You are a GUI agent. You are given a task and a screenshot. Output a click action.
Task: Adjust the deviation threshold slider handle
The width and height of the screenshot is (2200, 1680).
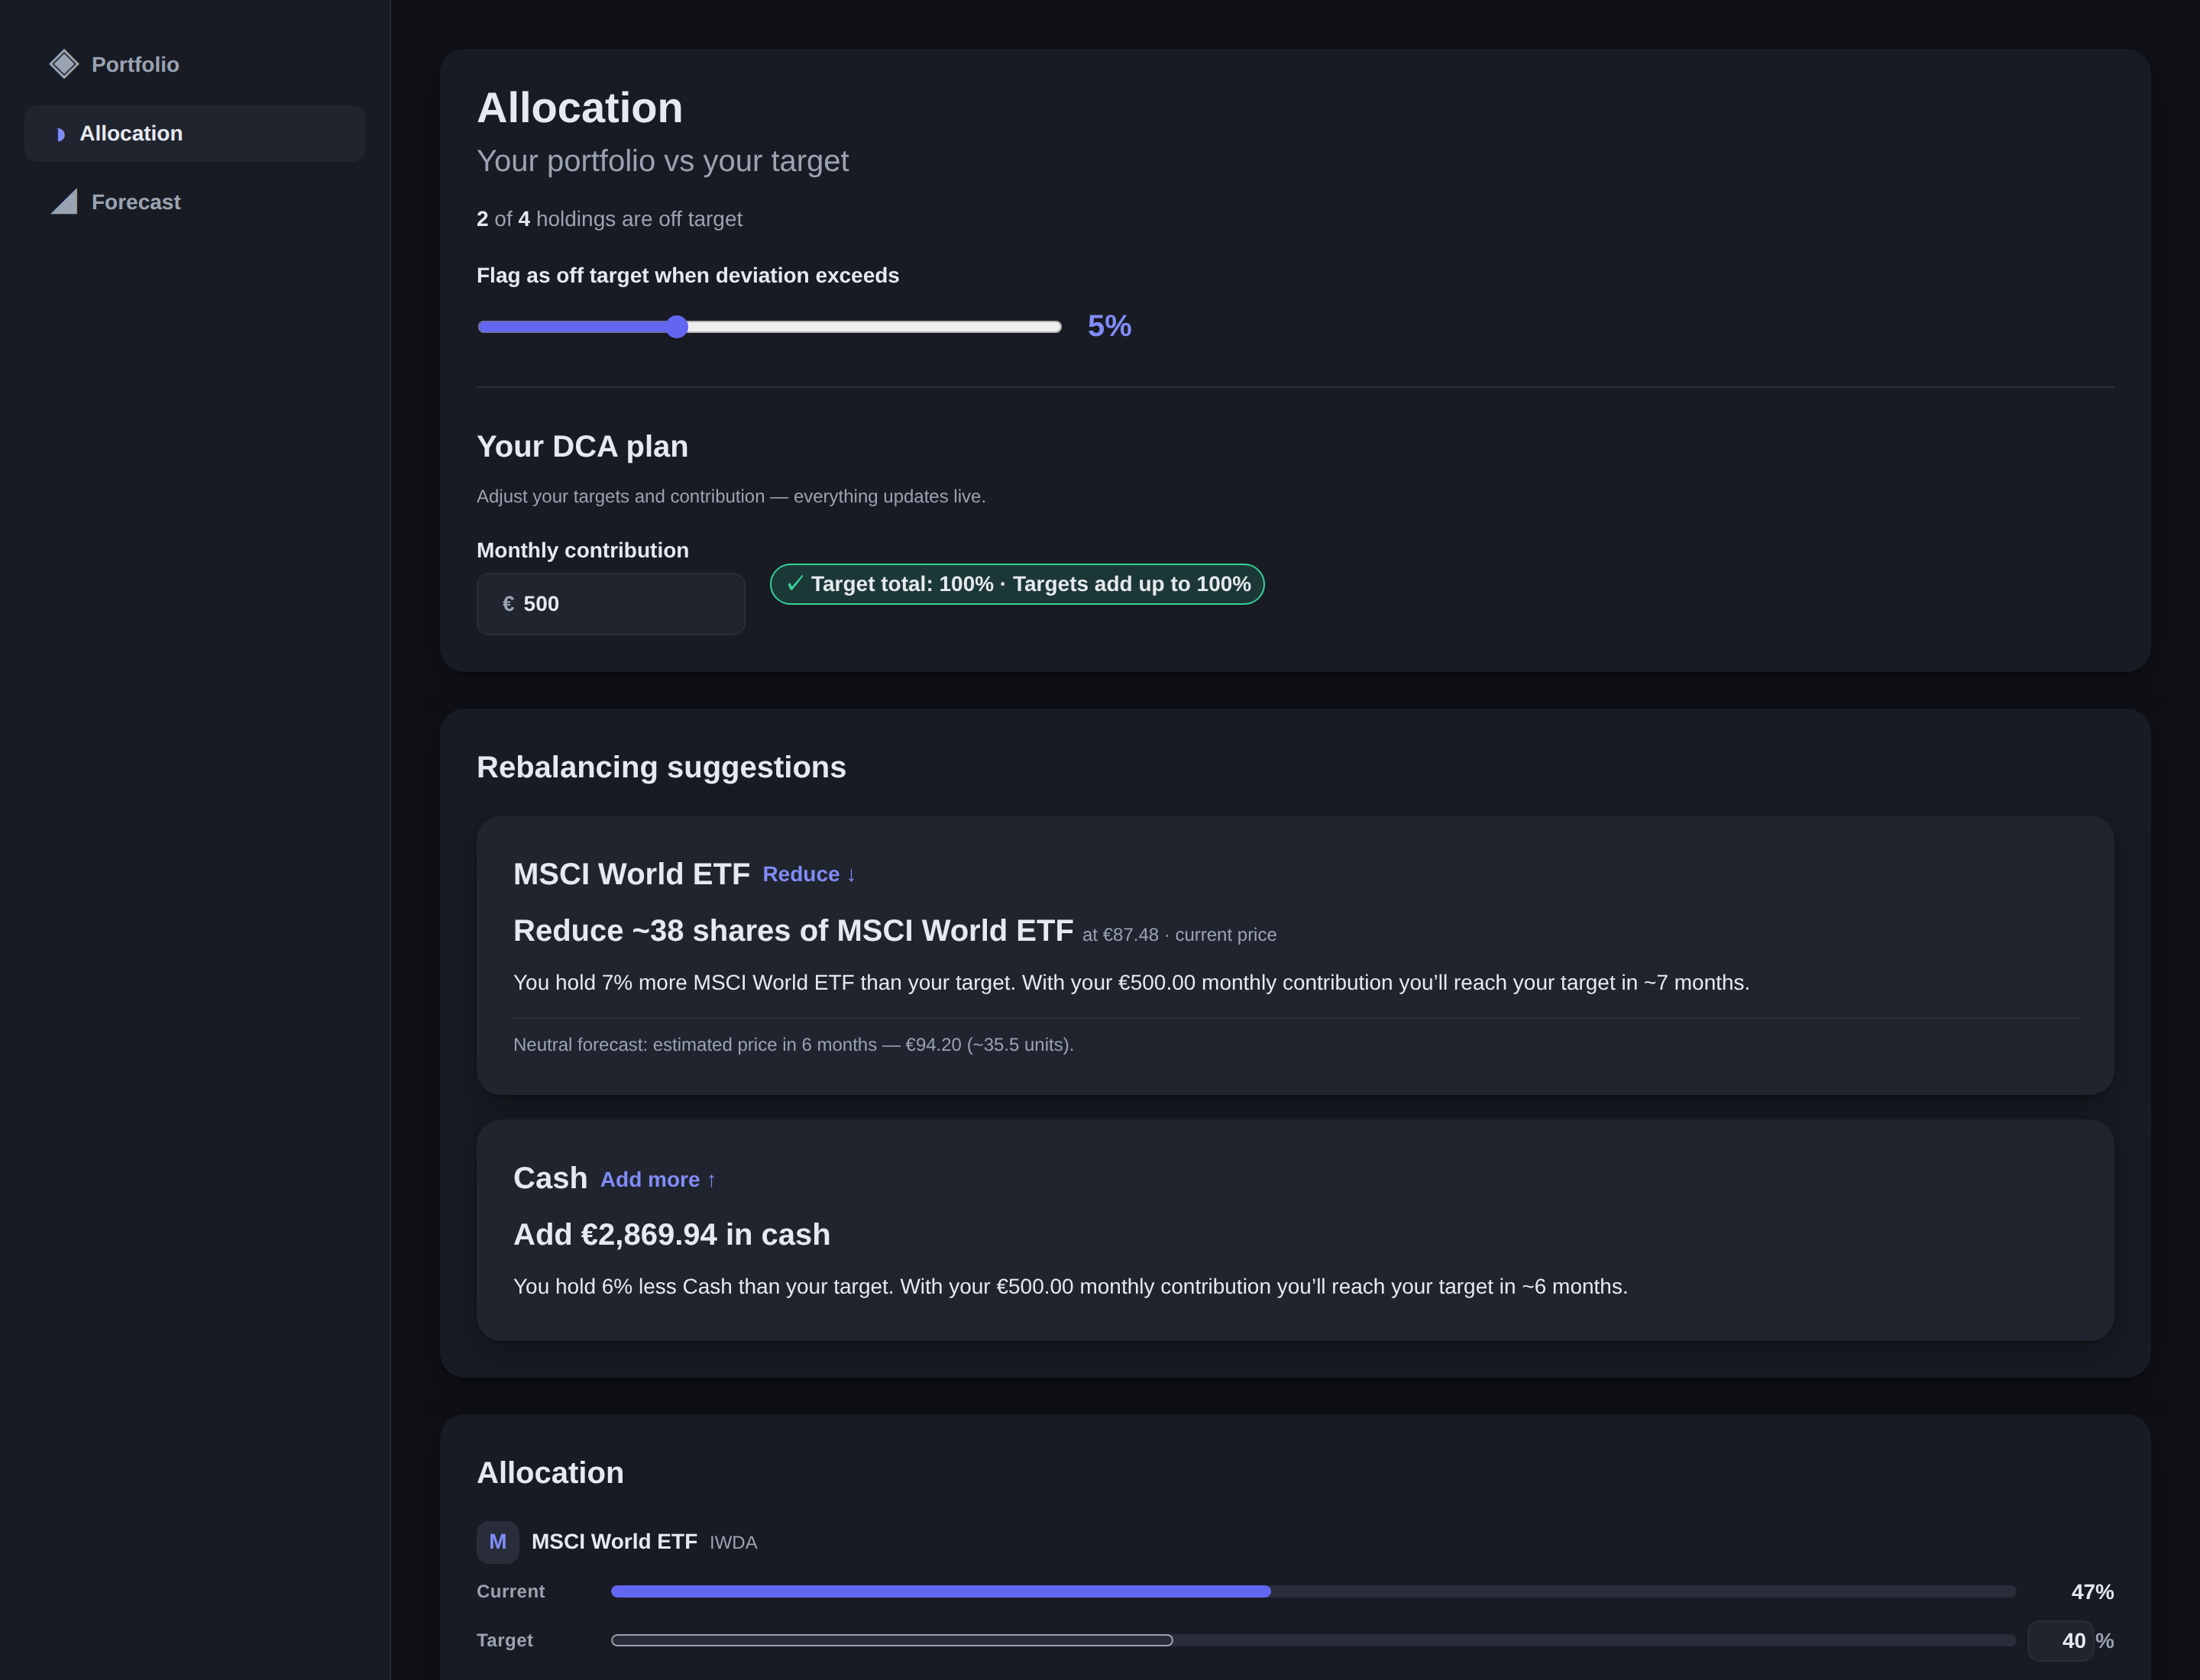pos(678,327)
